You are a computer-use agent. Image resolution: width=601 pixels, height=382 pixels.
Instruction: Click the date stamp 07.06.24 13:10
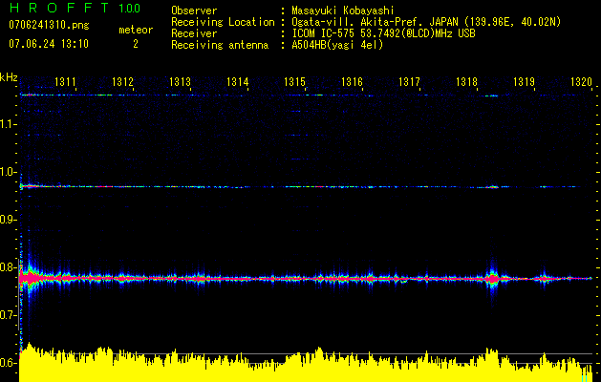point(49,44)
